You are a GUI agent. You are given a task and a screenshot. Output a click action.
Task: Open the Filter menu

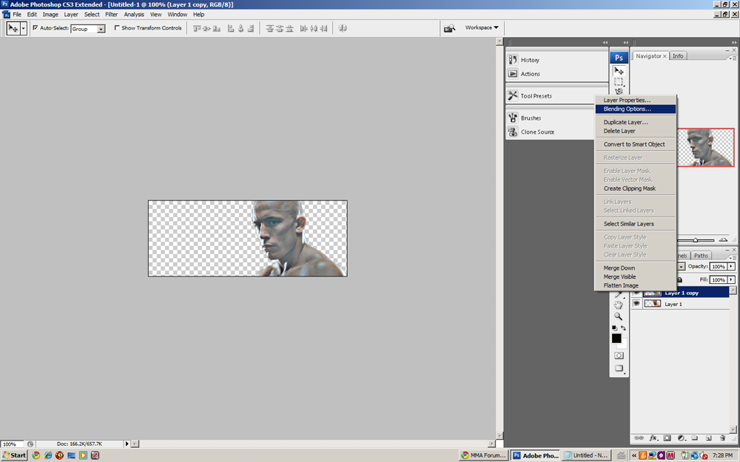111,14
